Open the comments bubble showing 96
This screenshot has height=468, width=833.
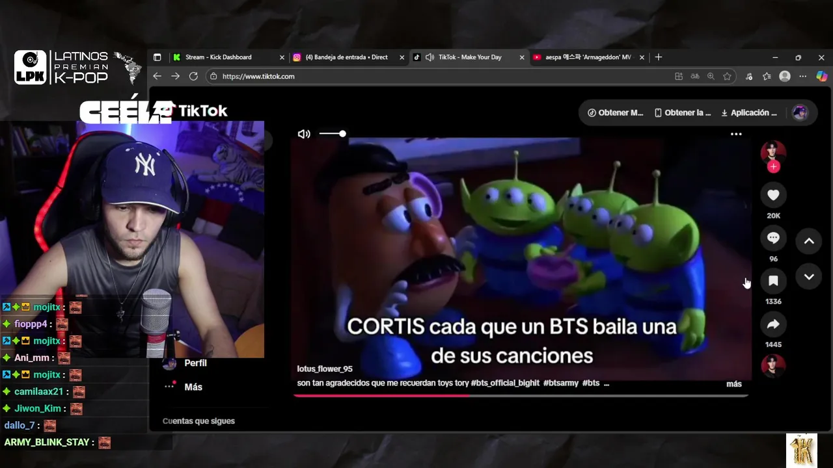click(x=773, y=238)
